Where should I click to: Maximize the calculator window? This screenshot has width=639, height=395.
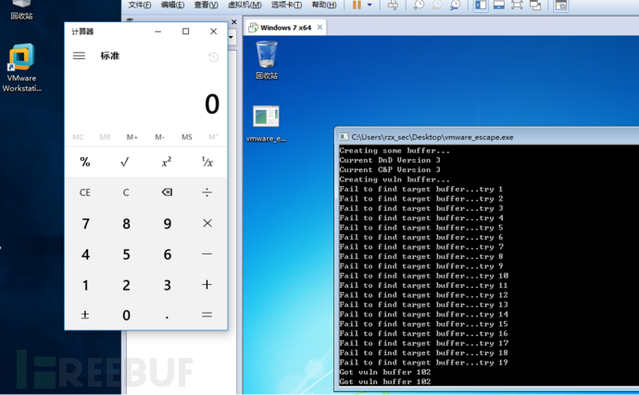tap(185, 31)
